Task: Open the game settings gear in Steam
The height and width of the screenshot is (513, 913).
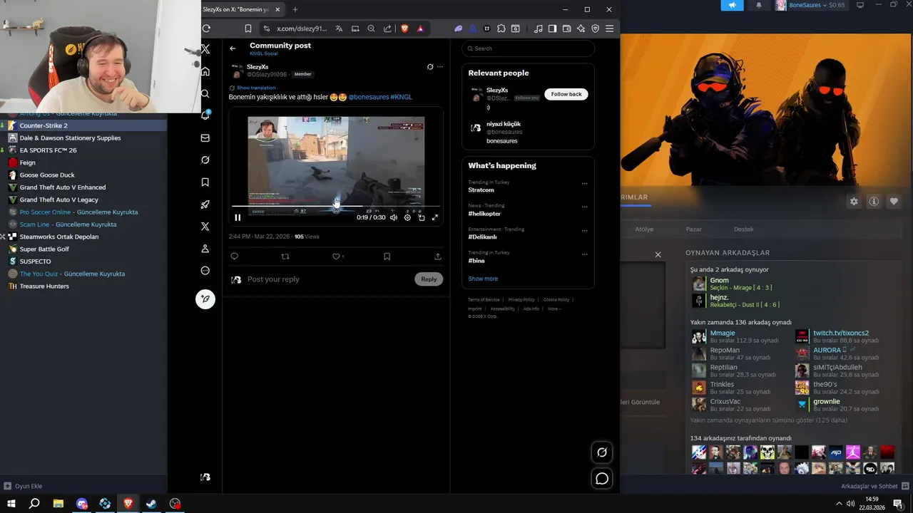Action: (854, 202)
